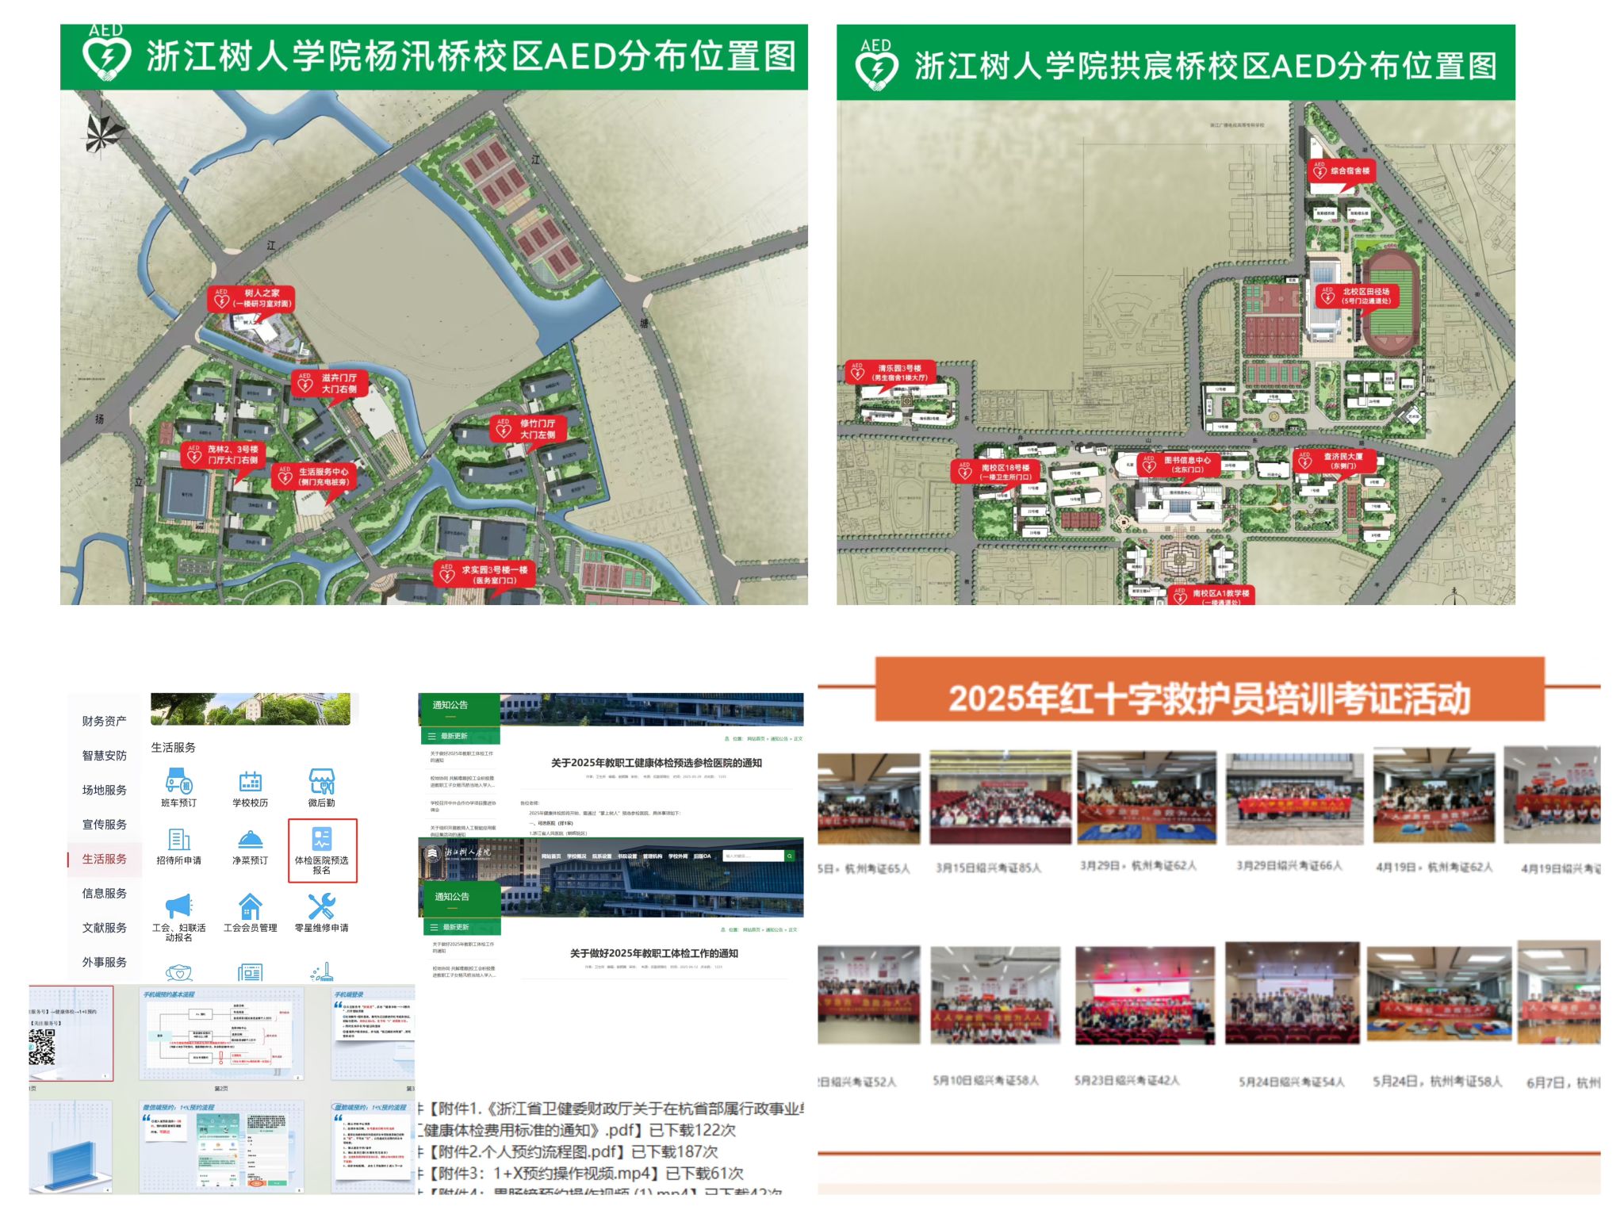Click the 浙江树人学院杨汛桥校区AED分布位置图 title
Image resolution: width=1624 pixels, height=1218 pixels.
[x=471, y=56]
